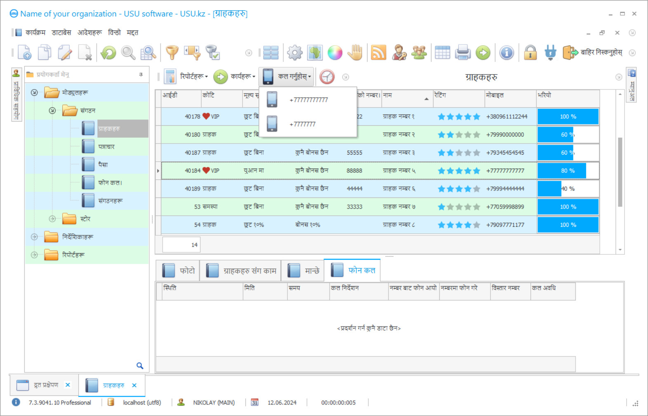Click the funnel filter icon

172,52
